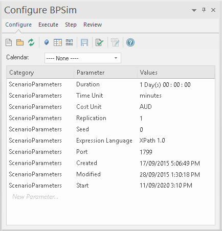Viewport: 222px width, 231px height.
Task: Click value '17/09/2015 5:06:49 PM'
Action: pyautogui.click(x=170, y=164)
